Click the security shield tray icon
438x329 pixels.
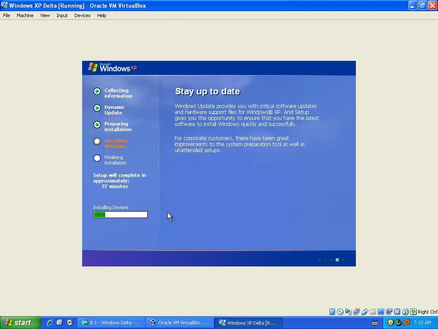(x=391, y=323)
